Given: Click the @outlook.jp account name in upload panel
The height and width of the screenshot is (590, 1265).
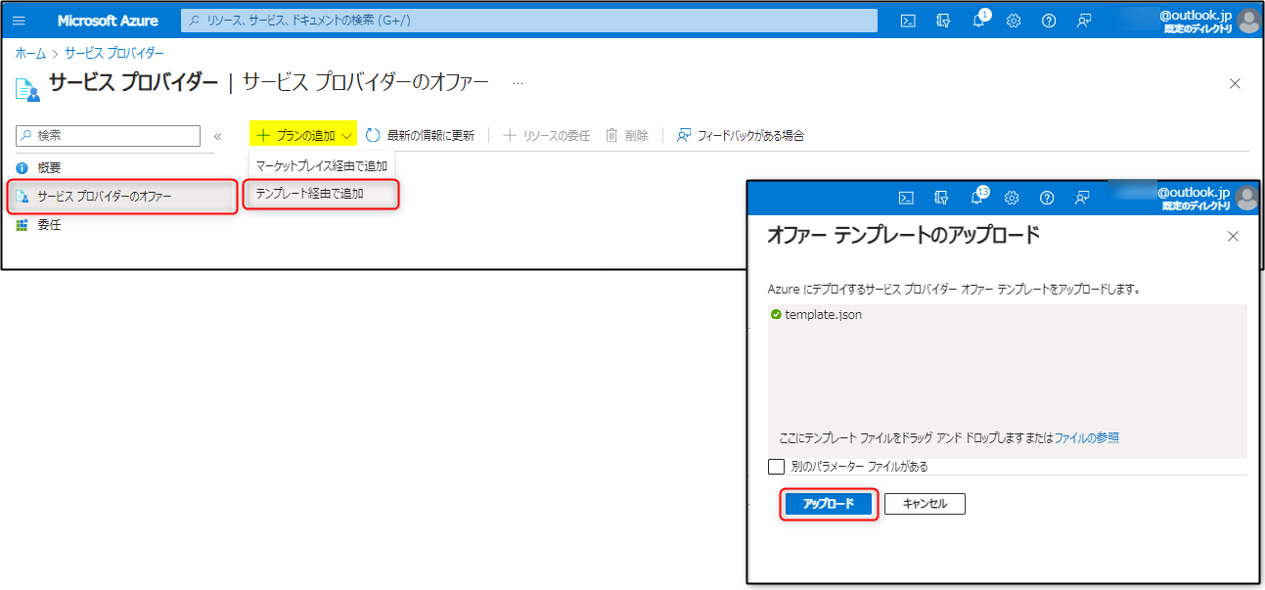Looking at the screenshot, I should 1194,192.
